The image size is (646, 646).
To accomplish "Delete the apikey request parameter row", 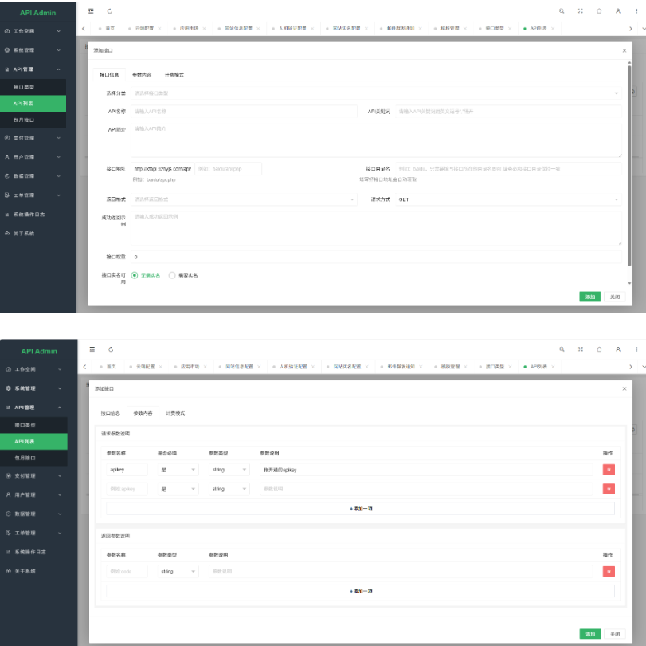I will [609, 470].
